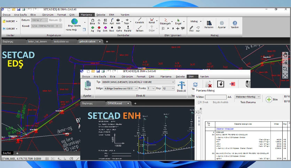Insert a Box symbol
Screen dimensions: 291x168
pos(105,22)
